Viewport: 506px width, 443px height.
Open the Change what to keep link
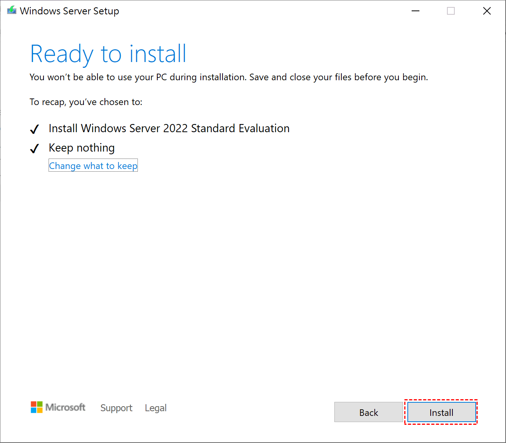[x=93, y=166]
